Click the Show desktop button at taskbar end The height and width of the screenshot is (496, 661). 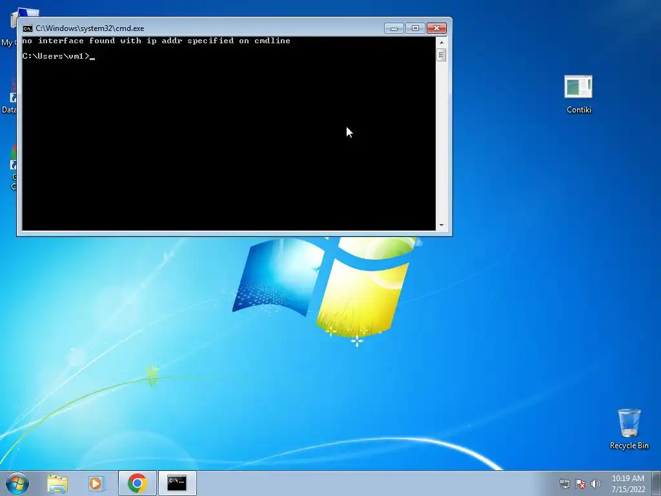pyautogui.click(x=658, y=483)
